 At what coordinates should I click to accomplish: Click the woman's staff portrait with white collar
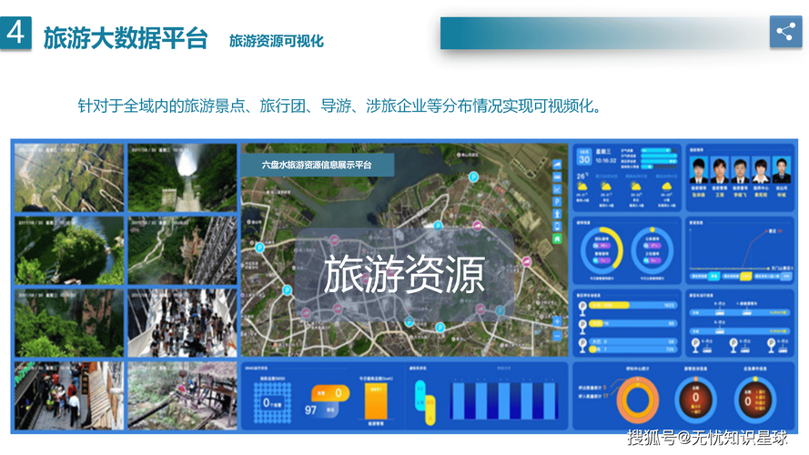coord(761,170)
